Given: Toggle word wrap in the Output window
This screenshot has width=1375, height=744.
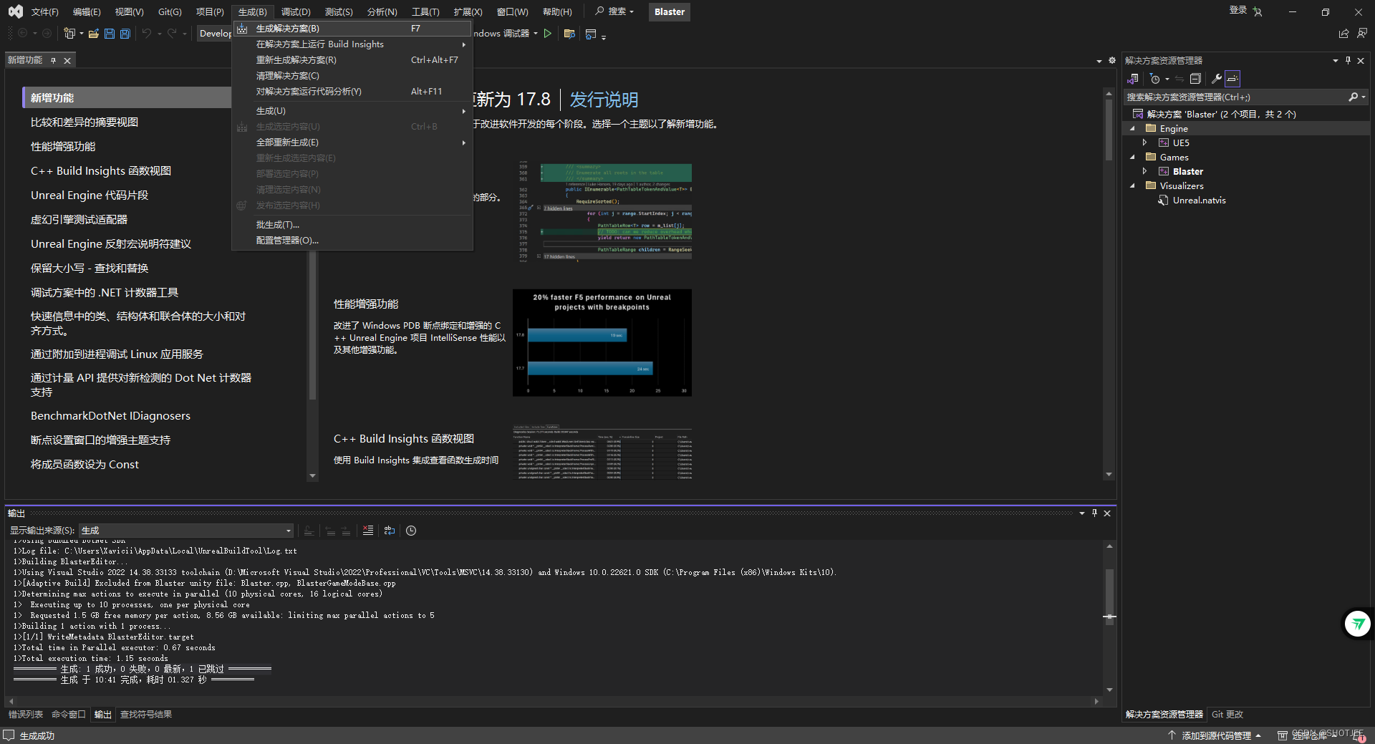Looking at the screenshot, I should (389, 531).
